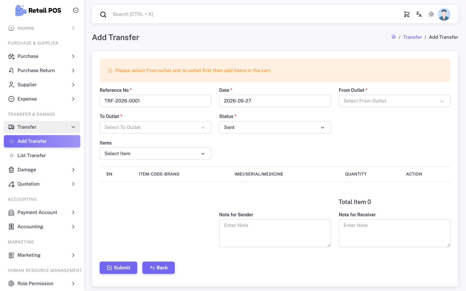The height and width of the screenshot is (291, 466).
Task: Focus the Note for Sender textarea
Action: click(275, 233)
